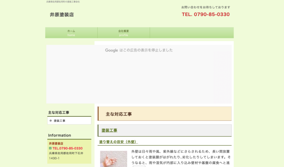This screenshot has width=284, height=167.
Task: Click the bullet icon beside sidebar 塗装工事
Action: (x=50, y=121)
